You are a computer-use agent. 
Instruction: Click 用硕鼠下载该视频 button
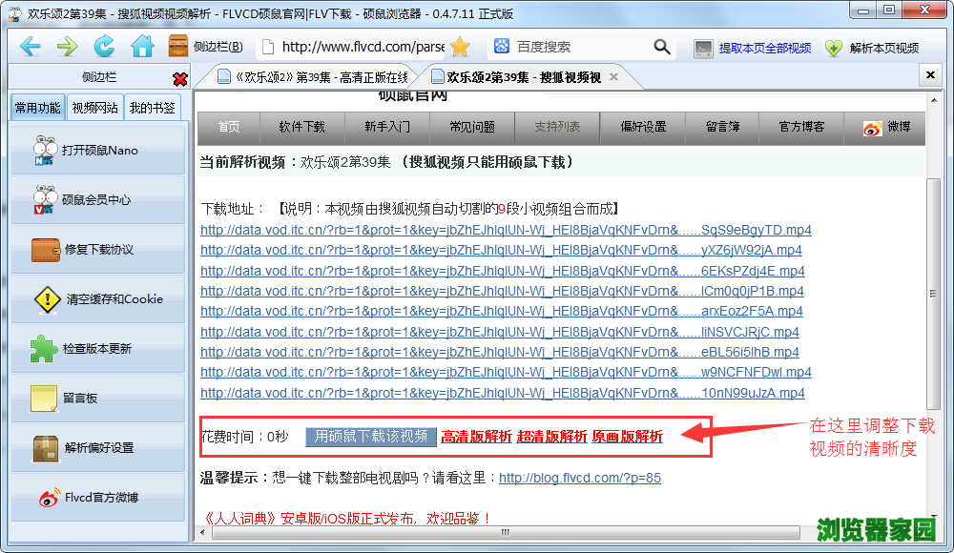[371, 437]
